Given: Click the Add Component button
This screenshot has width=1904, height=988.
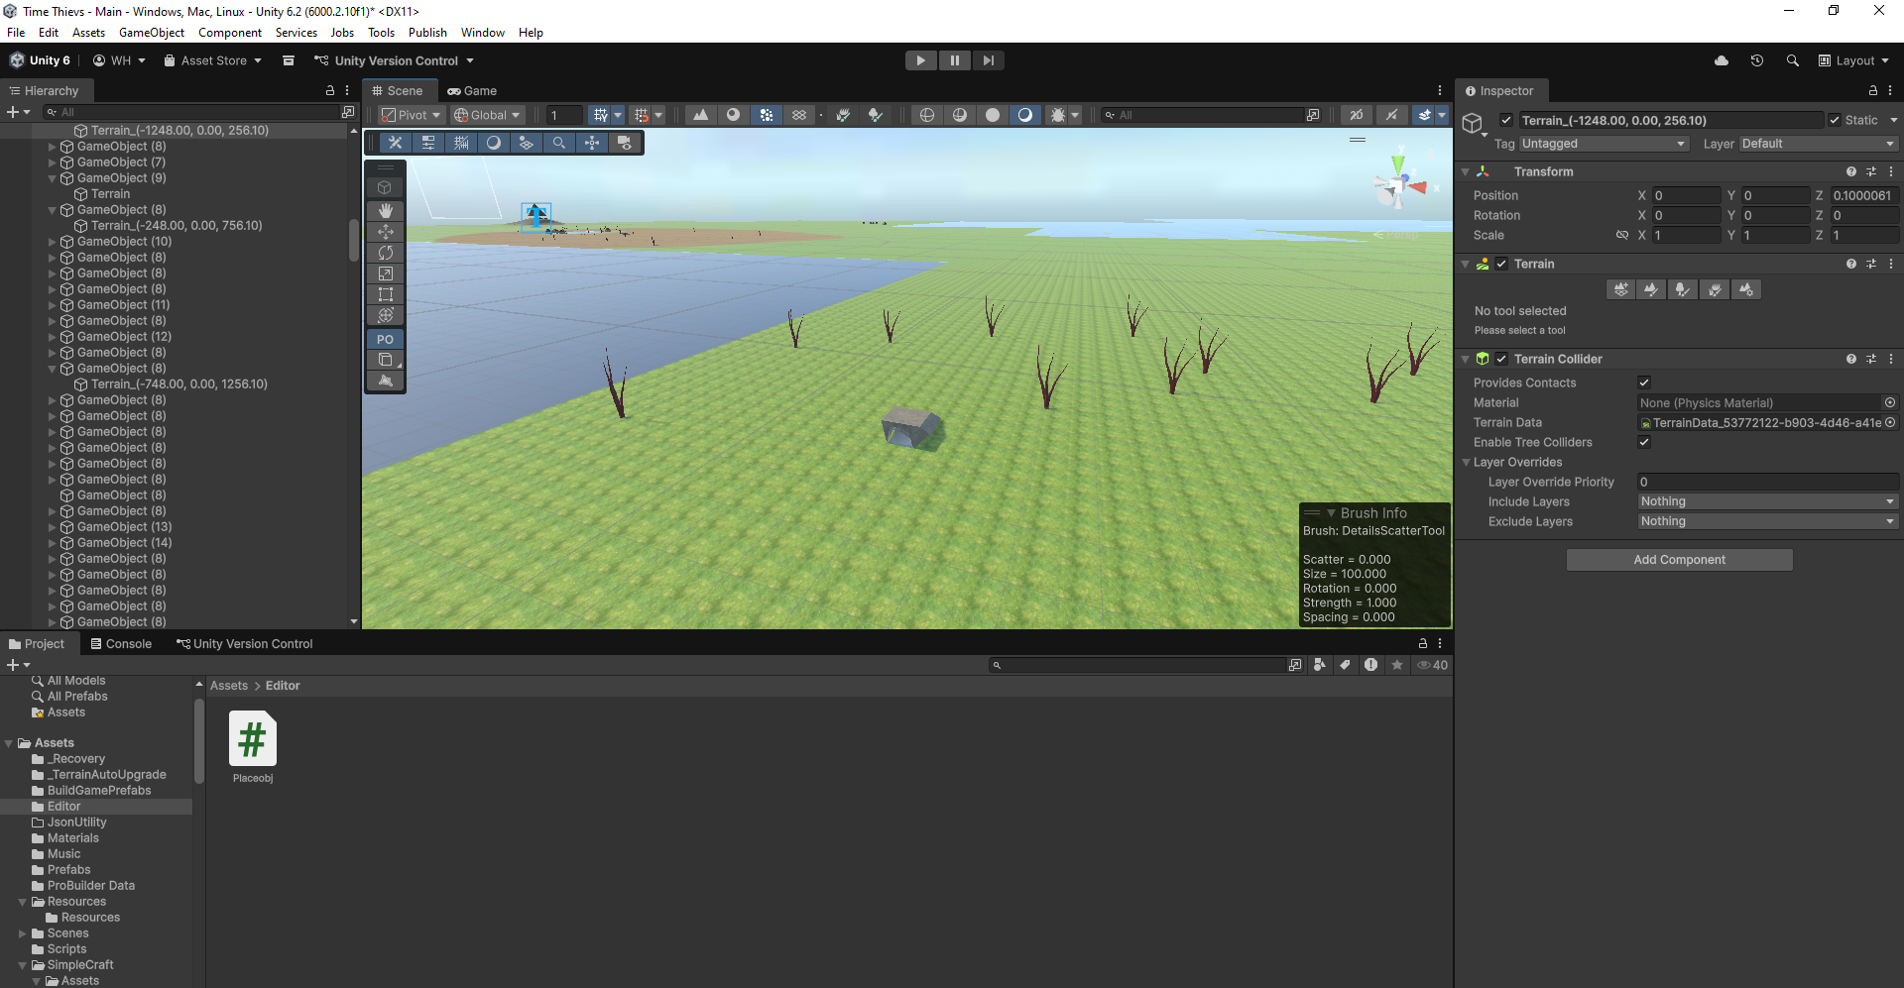Looking at the screenshot, I should (1679, 560).
